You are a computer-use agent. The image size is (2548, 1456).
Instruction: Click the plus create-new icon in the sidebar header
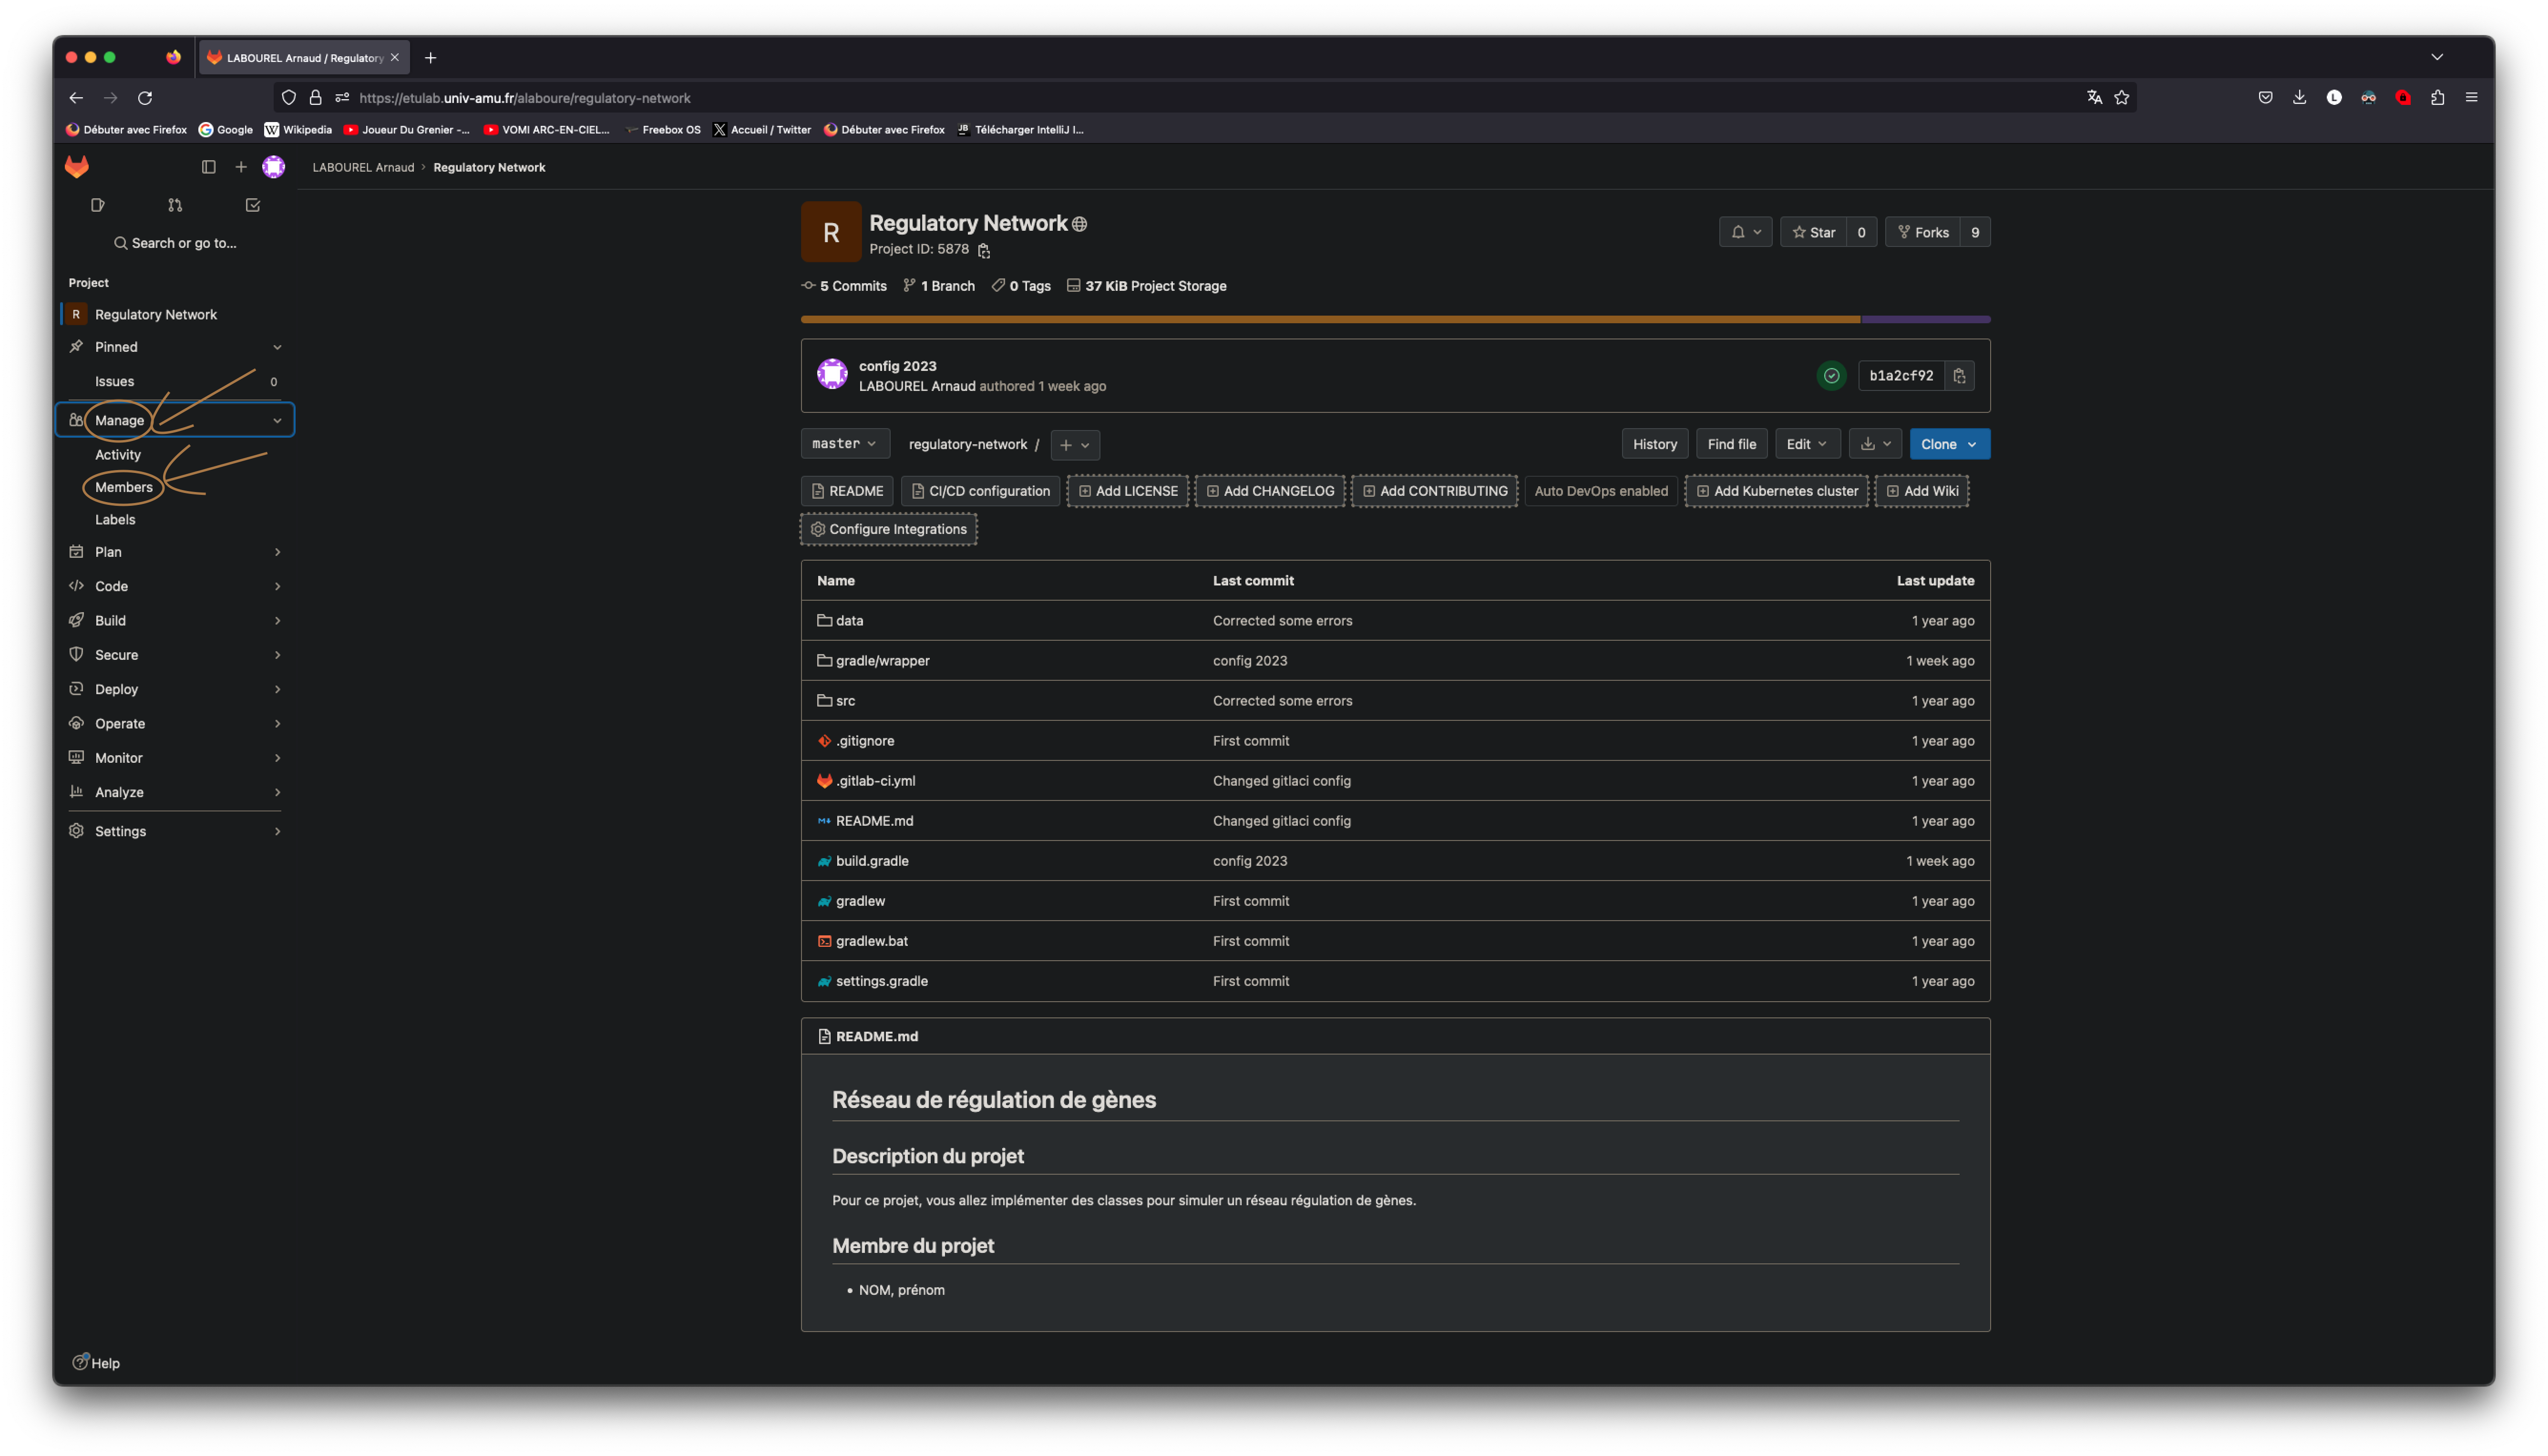tap(240, 167)
